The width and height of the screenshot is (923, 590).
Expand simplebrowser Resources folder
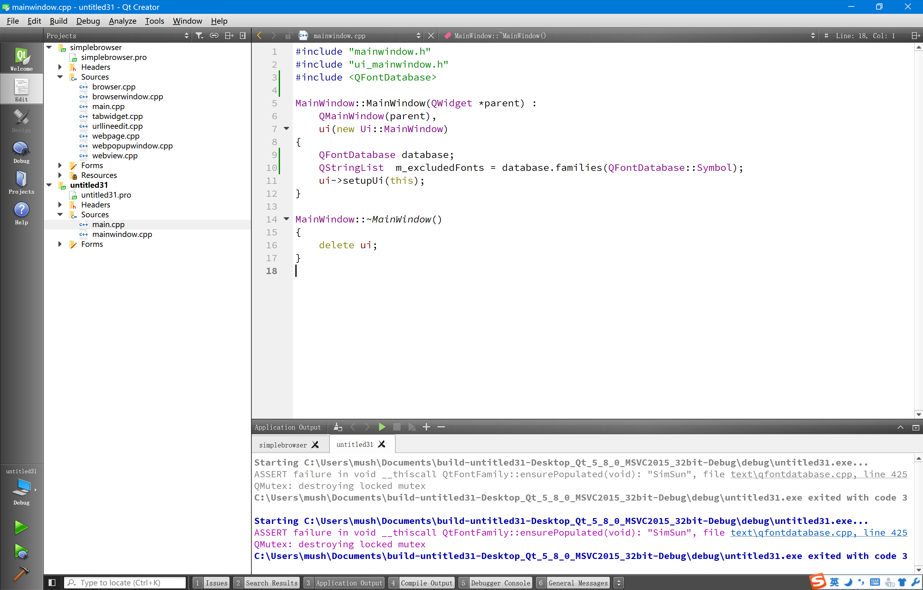[60, 175]
